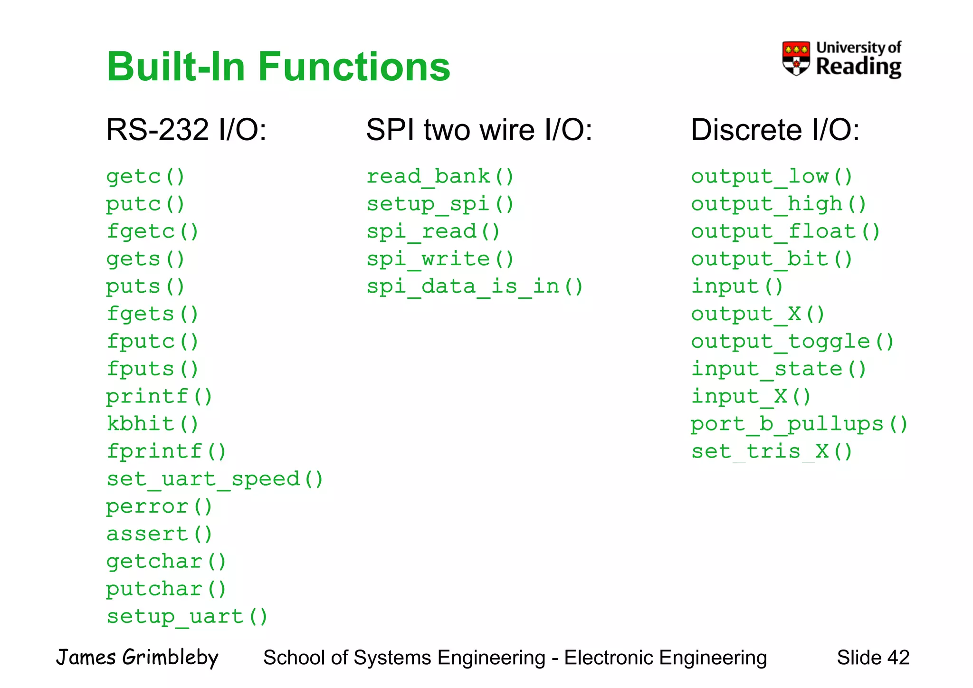Viewport: 973px width, 688px height.
Task: Click the output_toggle() entry
Action: click(x=793, y=342)
